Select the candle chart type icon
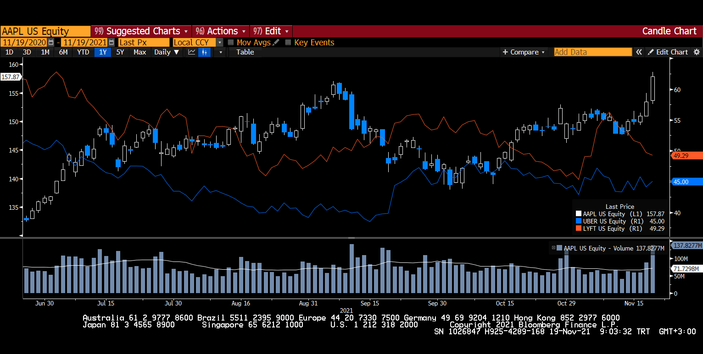Screen dimensions: 703x354 [x=204, y=52]
